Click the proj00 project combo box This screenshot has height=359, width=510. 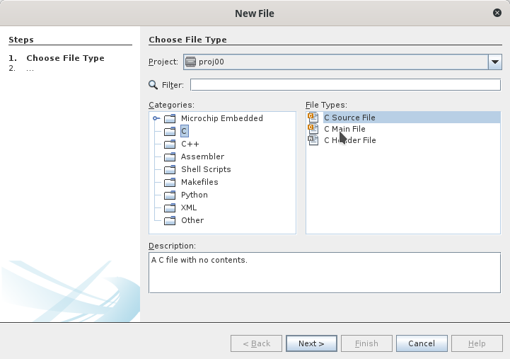tap(342, 62)
